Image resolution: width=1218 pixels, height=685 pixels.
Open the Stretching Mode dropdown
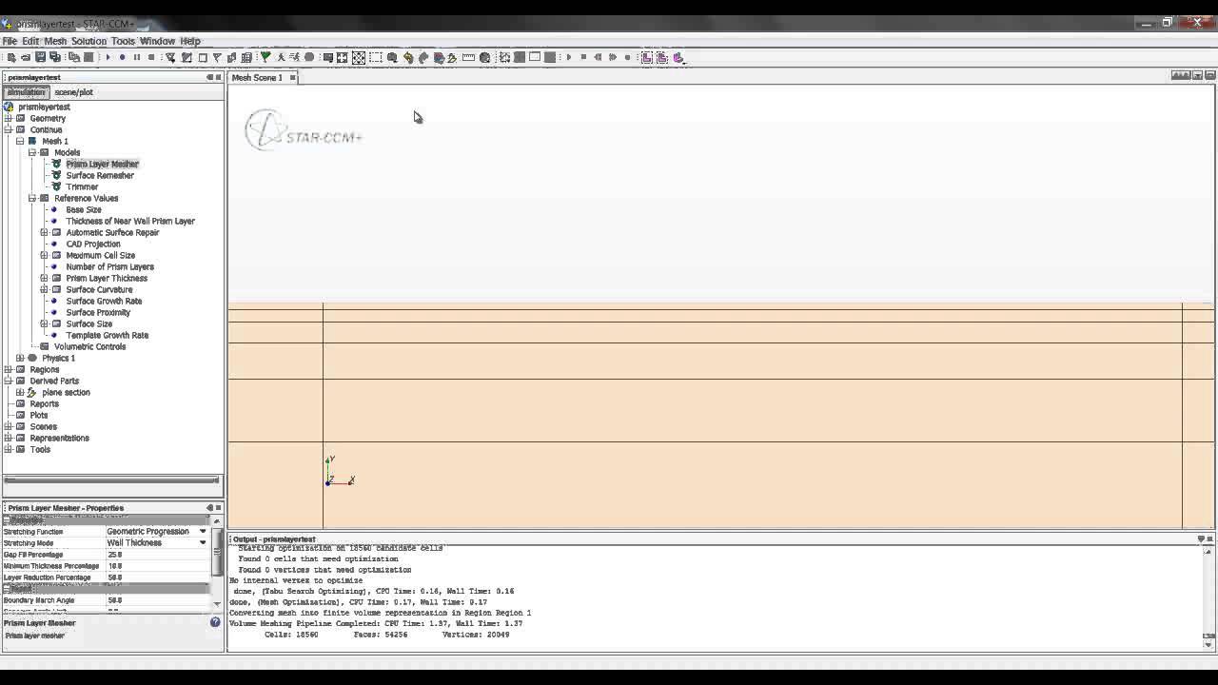click(x=203, y=542)
